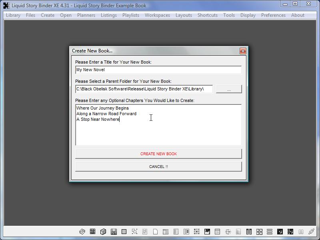Open the Planners menu

[x=86, y=15]
